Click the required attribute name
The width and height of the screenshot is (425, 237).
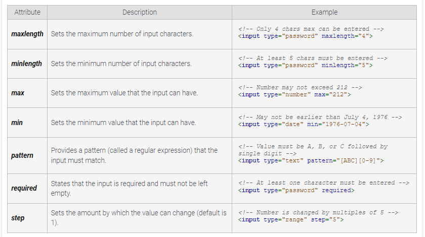[x=24, y=188]
